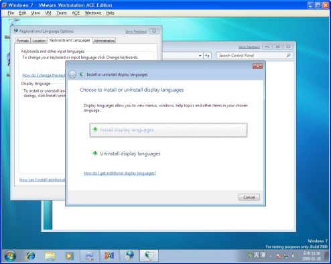The height and width of the screenshot is (264, 331).
Task: Minimize the Control Panel window
Action: pos(267,47)
